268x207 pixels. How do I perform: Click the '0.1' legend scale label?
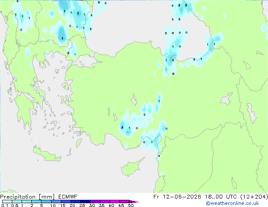[5, 205]
